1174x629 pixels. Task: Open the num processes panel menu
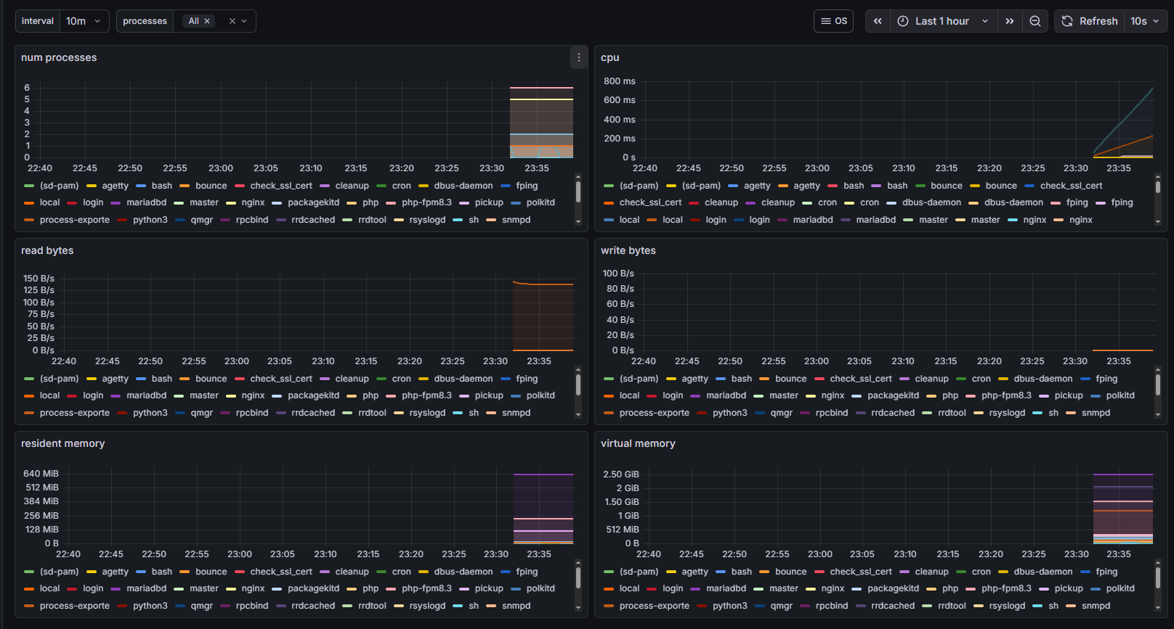578,58
